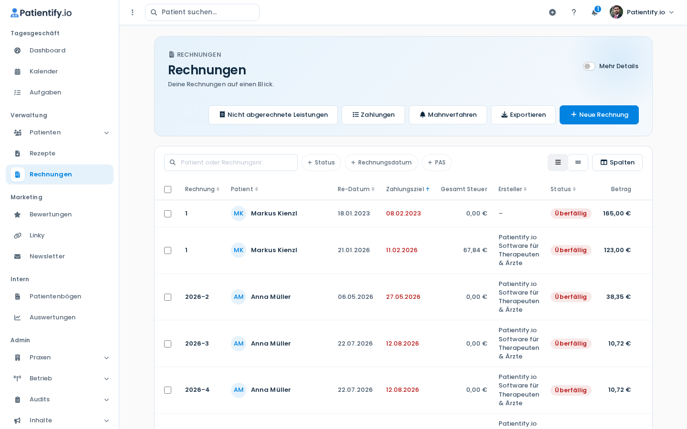687x429 pixels.
Task: Open Rezepte prescriptions icon
Action: (x=18, y=153)
